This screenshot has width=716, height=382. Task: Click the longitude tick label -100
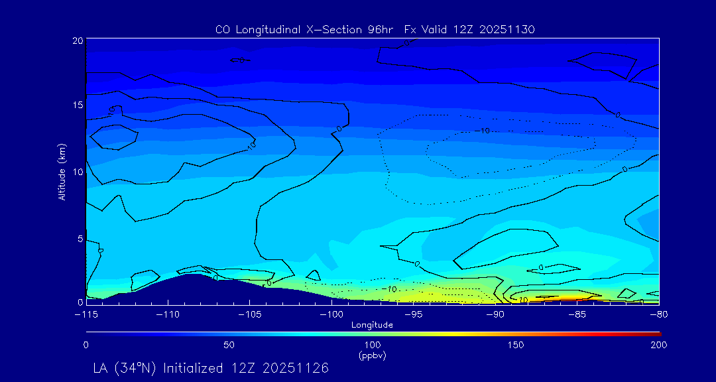(331, 315)
